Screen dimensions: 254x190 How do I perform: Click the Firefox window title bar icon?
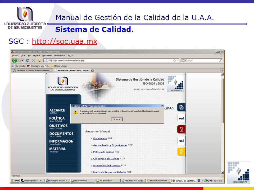coord(12,52)
